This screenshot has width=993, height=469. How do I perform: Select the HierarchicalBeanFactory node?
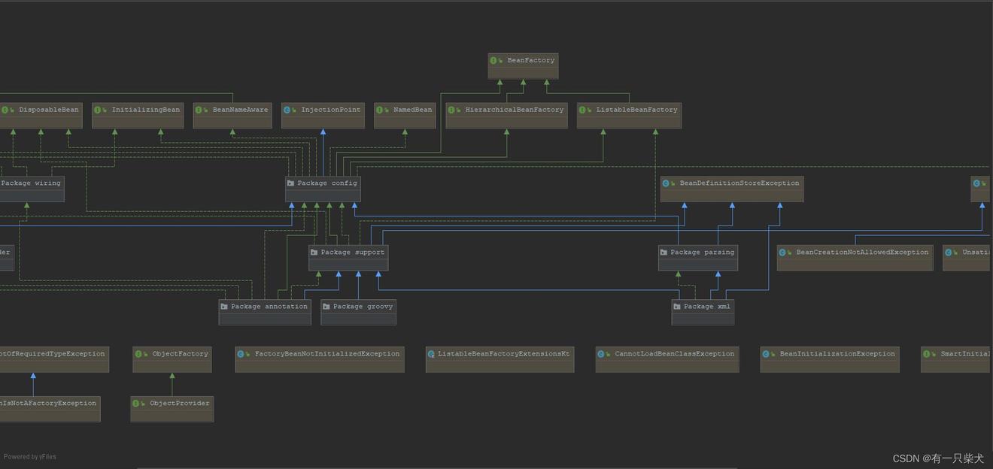[x=506, y=116]
